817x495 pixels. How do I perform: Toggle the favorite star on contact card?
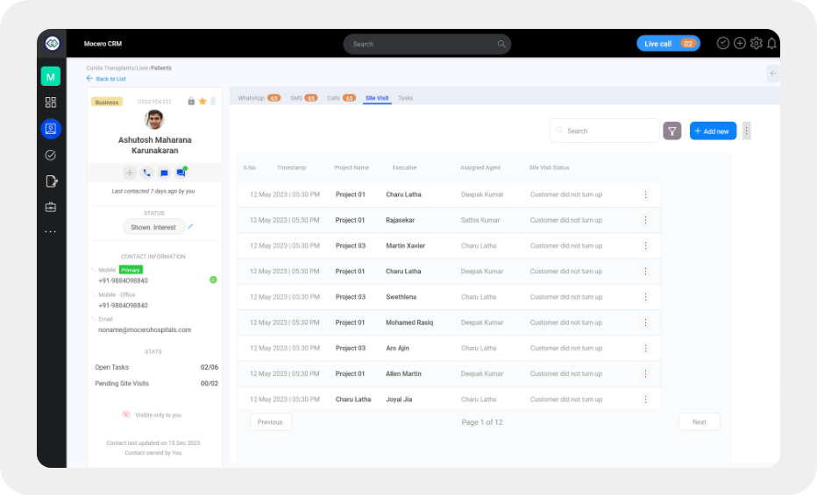click(x=202, y=102)
